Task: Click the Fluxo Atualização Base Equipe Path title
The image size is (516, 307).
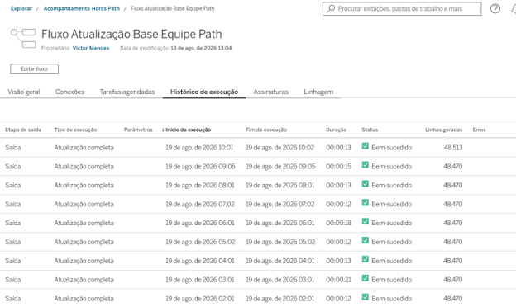Action: (x=131, y=34)
